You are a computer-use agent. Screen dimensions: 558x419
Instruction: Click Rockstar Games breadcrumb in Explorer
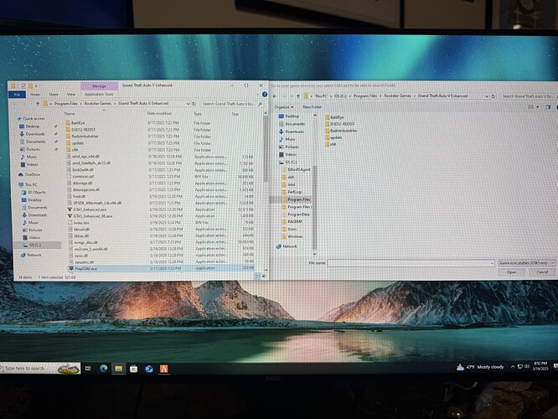coord(98,103)
